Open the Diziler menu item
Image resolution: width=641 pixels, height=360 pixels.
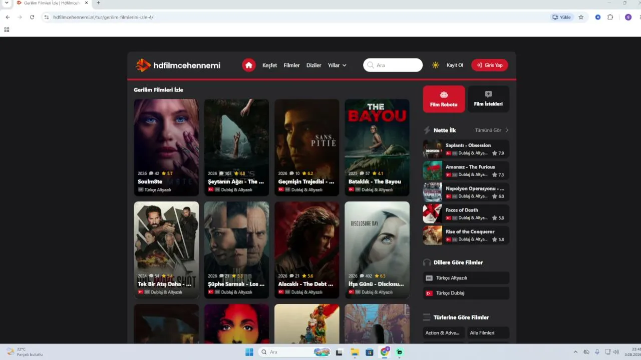click(313, 65)
